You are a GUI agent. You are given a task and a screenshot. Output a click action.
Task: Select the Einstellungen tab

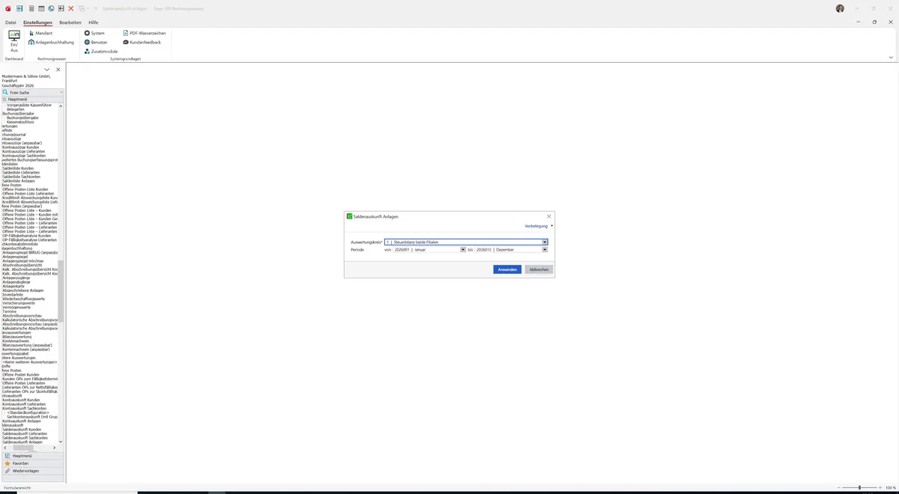click(x=37, y=22)
